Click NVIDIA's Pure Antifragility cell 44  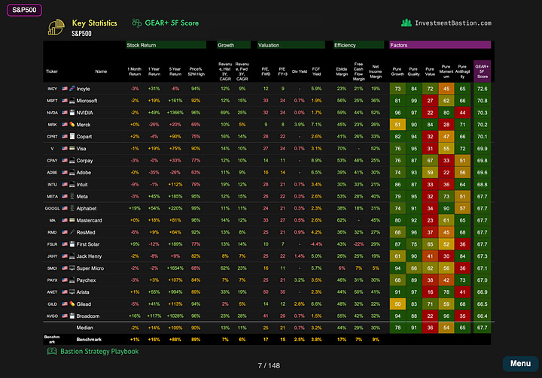462,113
